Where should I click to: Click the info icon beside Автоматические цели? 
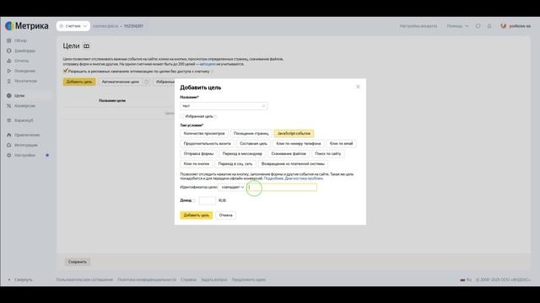[146, 82]
